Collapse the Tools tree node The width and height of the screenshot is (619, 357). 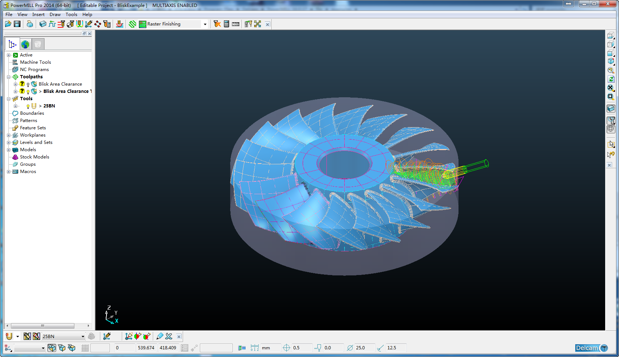point(9,99)
